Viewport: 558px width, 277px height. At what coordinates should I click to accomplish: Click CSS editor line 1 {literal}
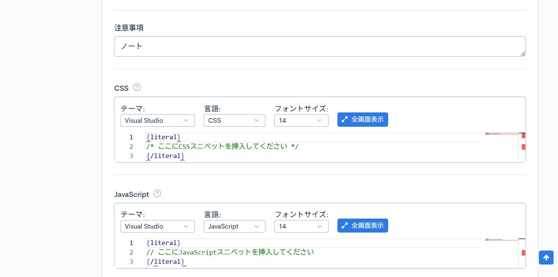click(x=164, y=137)
